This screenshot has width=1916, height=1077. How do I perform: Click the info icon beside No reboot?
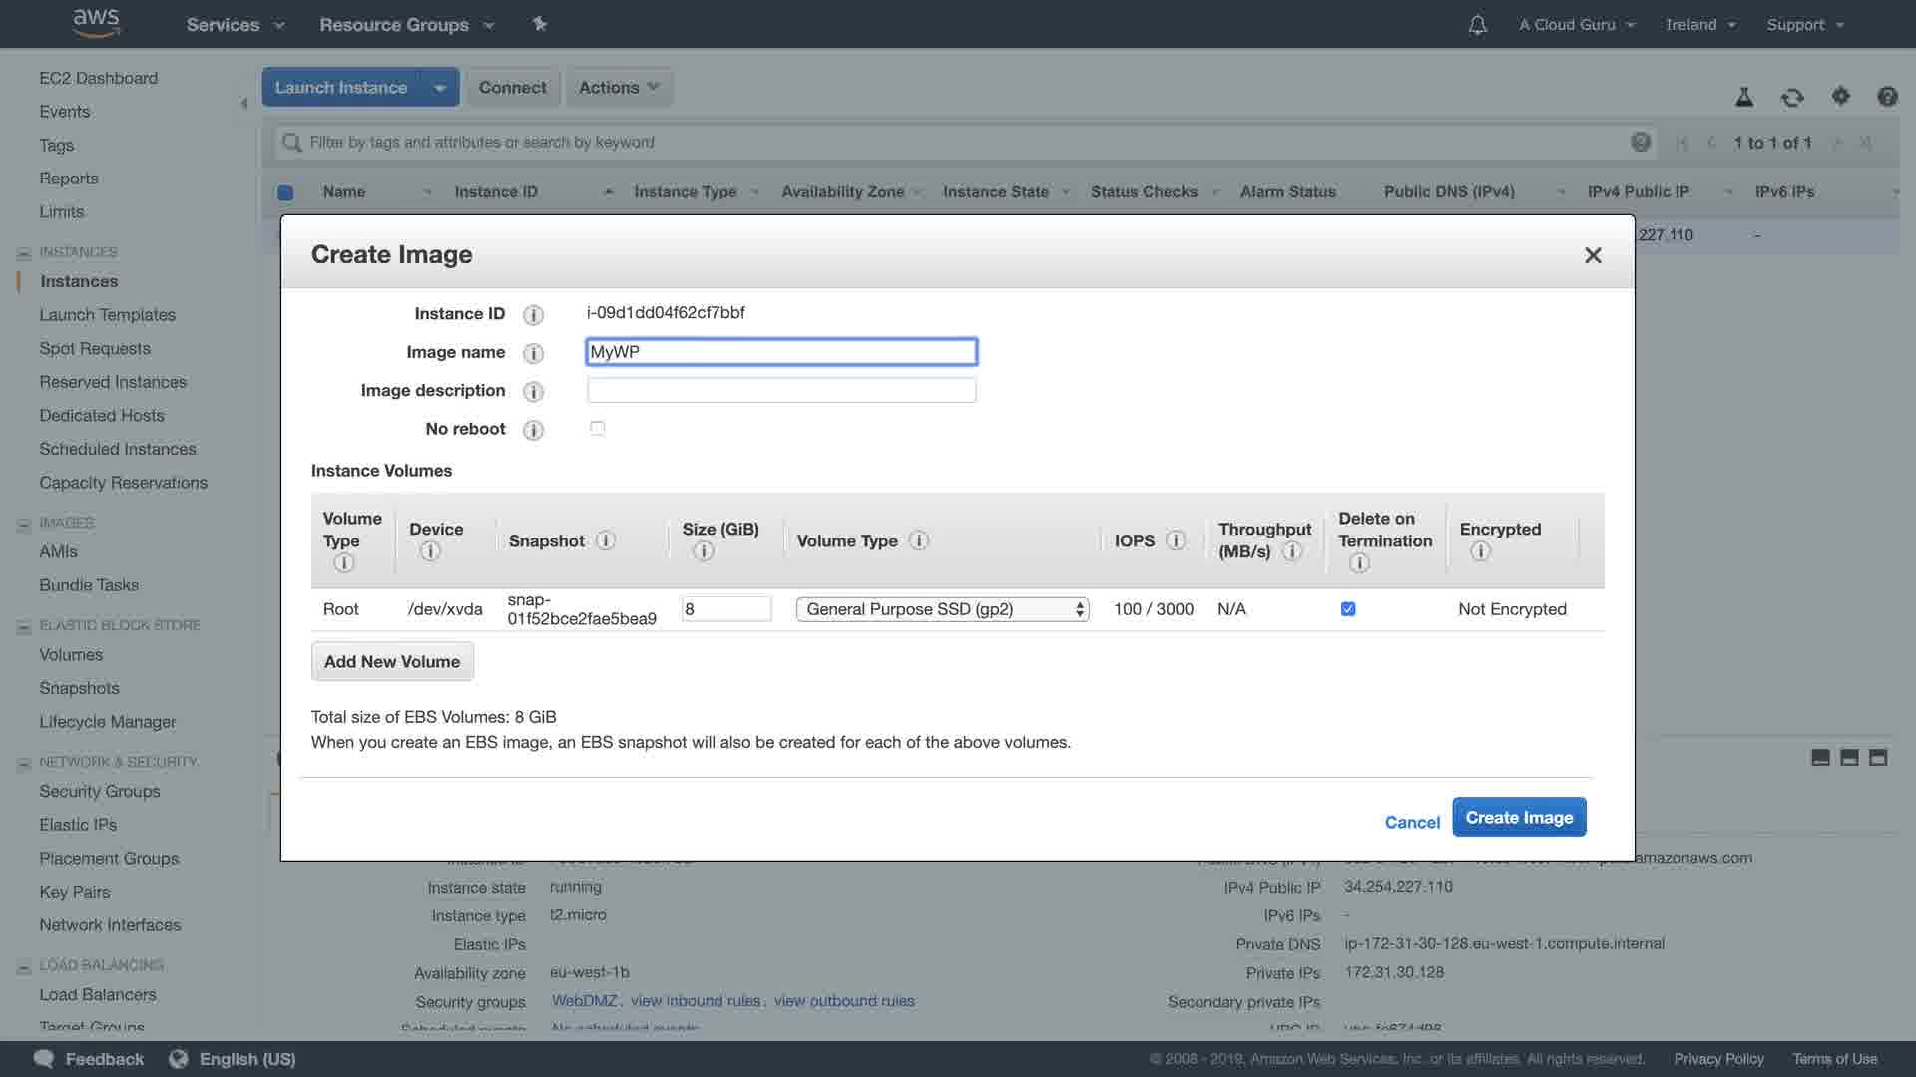tap(534, 430)
